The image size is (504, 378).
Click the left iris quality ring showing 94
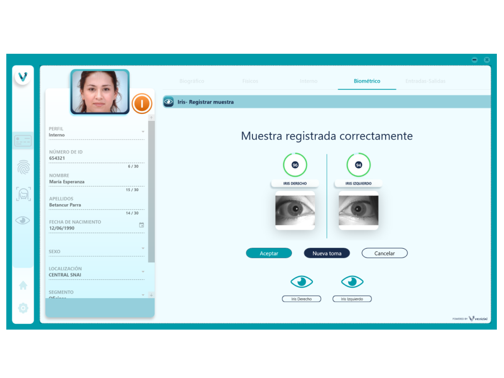tap(358, 165)
